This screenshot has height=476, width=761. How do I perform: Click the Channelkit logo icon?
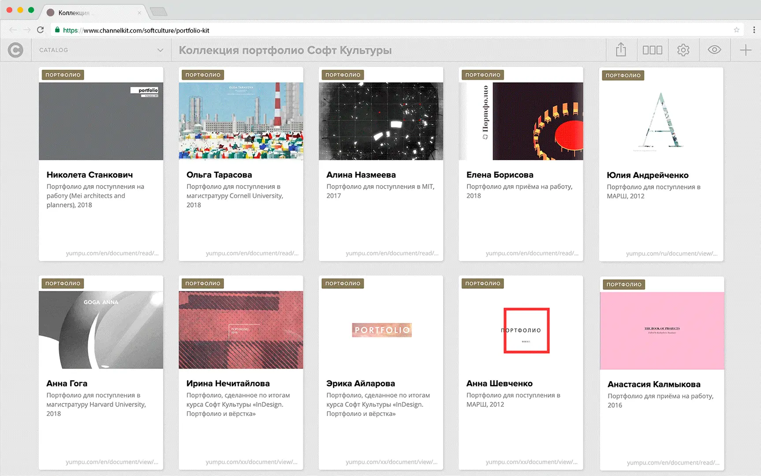[15, 50]
